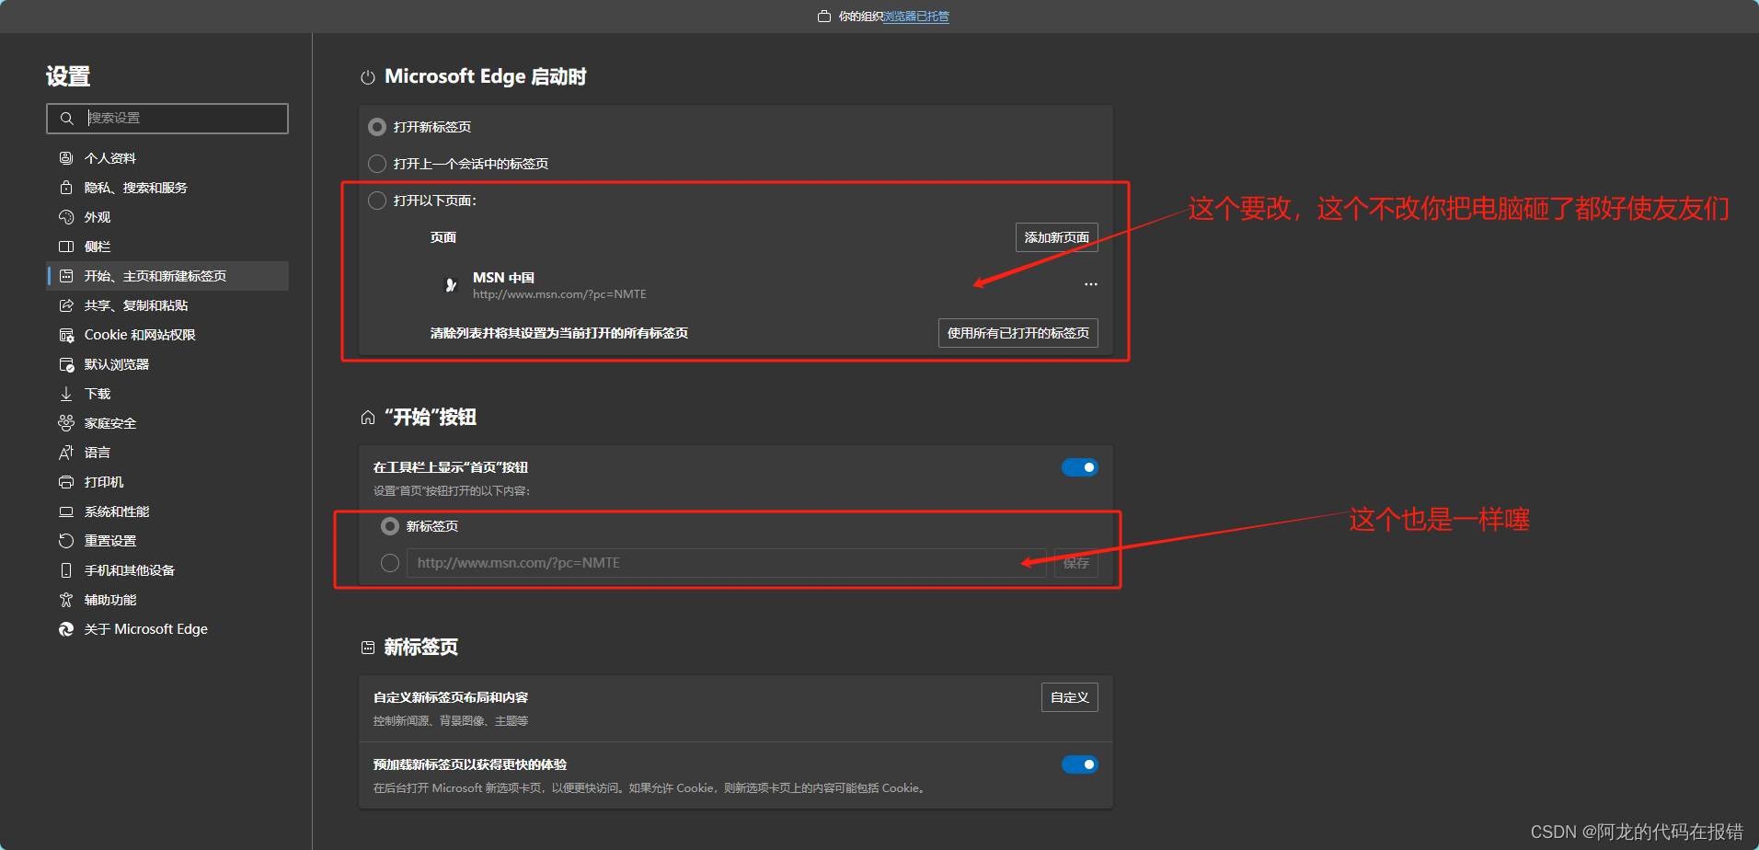Select 打开上一个会话中的标签页 radio option

click(x=377, y=164)
